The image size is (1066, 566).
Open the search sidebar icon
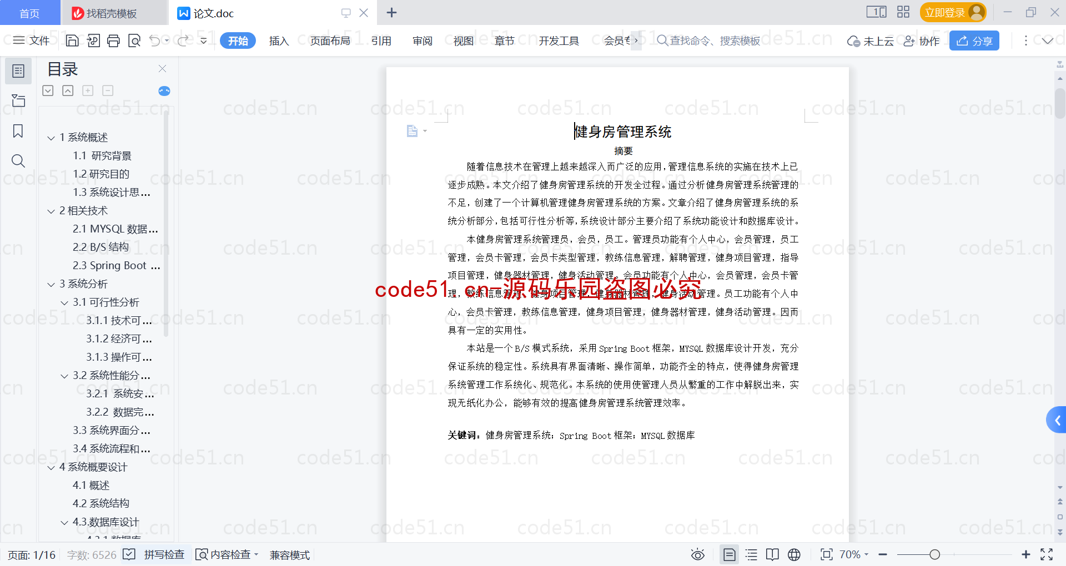coord(18,161)
